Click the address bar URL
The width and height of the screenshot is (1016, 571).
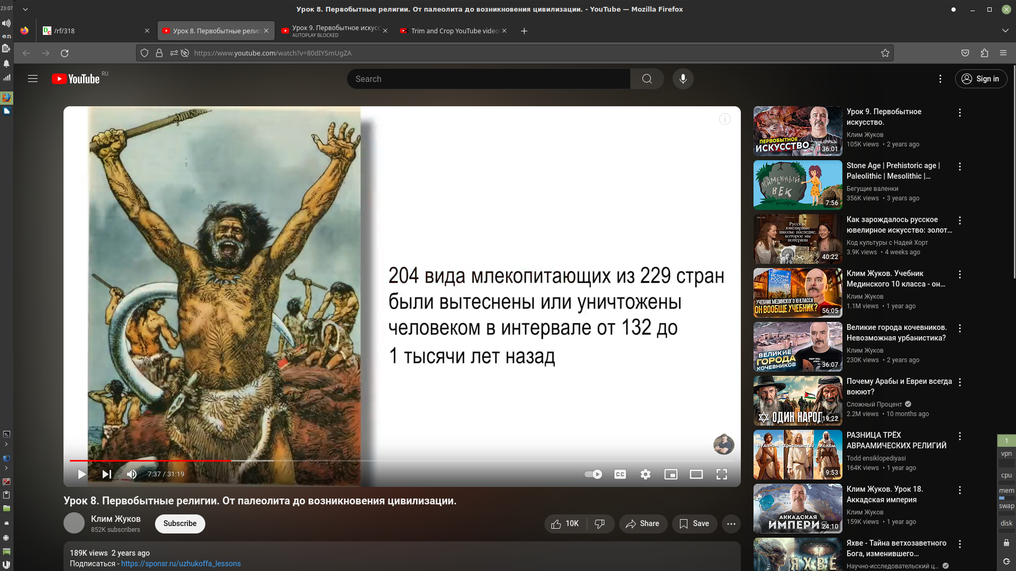click(x=273, y=53)
